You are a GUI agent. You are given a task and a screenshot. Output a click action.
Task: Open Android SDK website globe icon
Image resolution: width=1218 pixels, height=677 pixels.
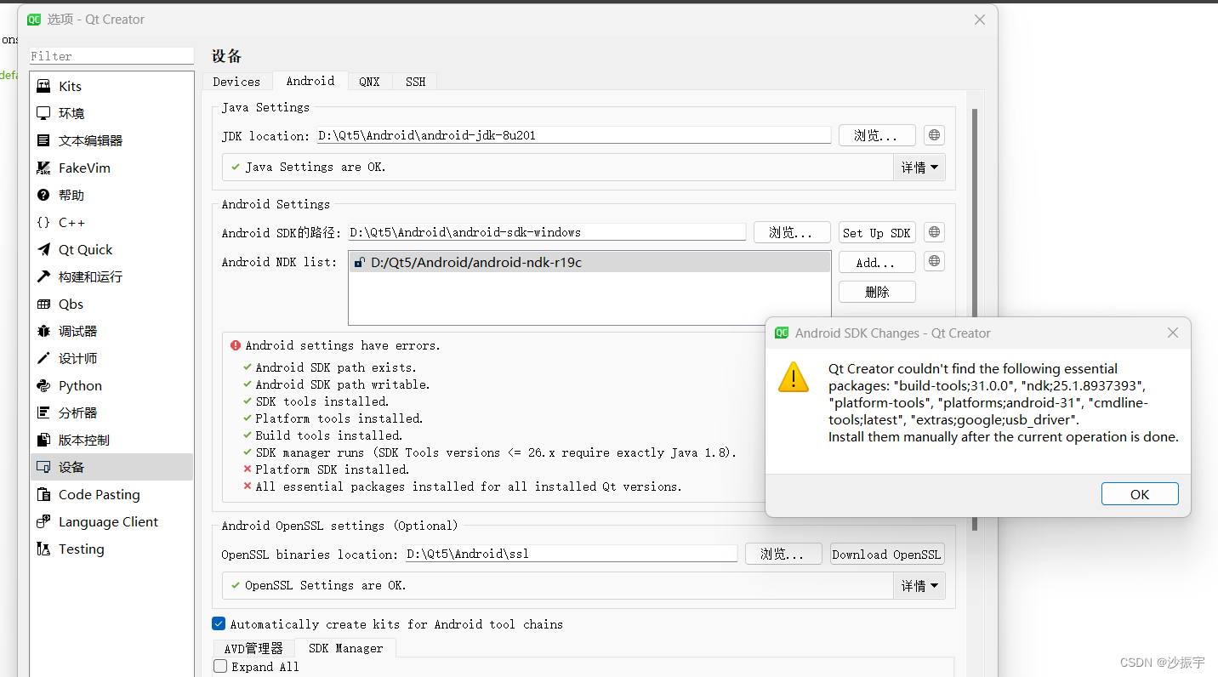click(934, 232)
